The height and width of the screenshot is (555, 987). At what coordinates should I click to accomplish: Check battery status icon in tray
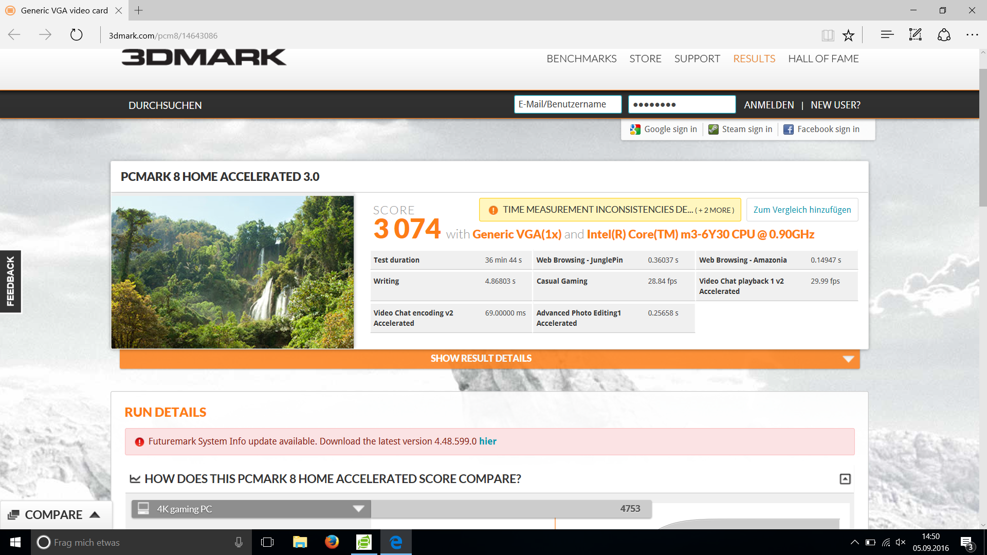[x=870, y=542]
